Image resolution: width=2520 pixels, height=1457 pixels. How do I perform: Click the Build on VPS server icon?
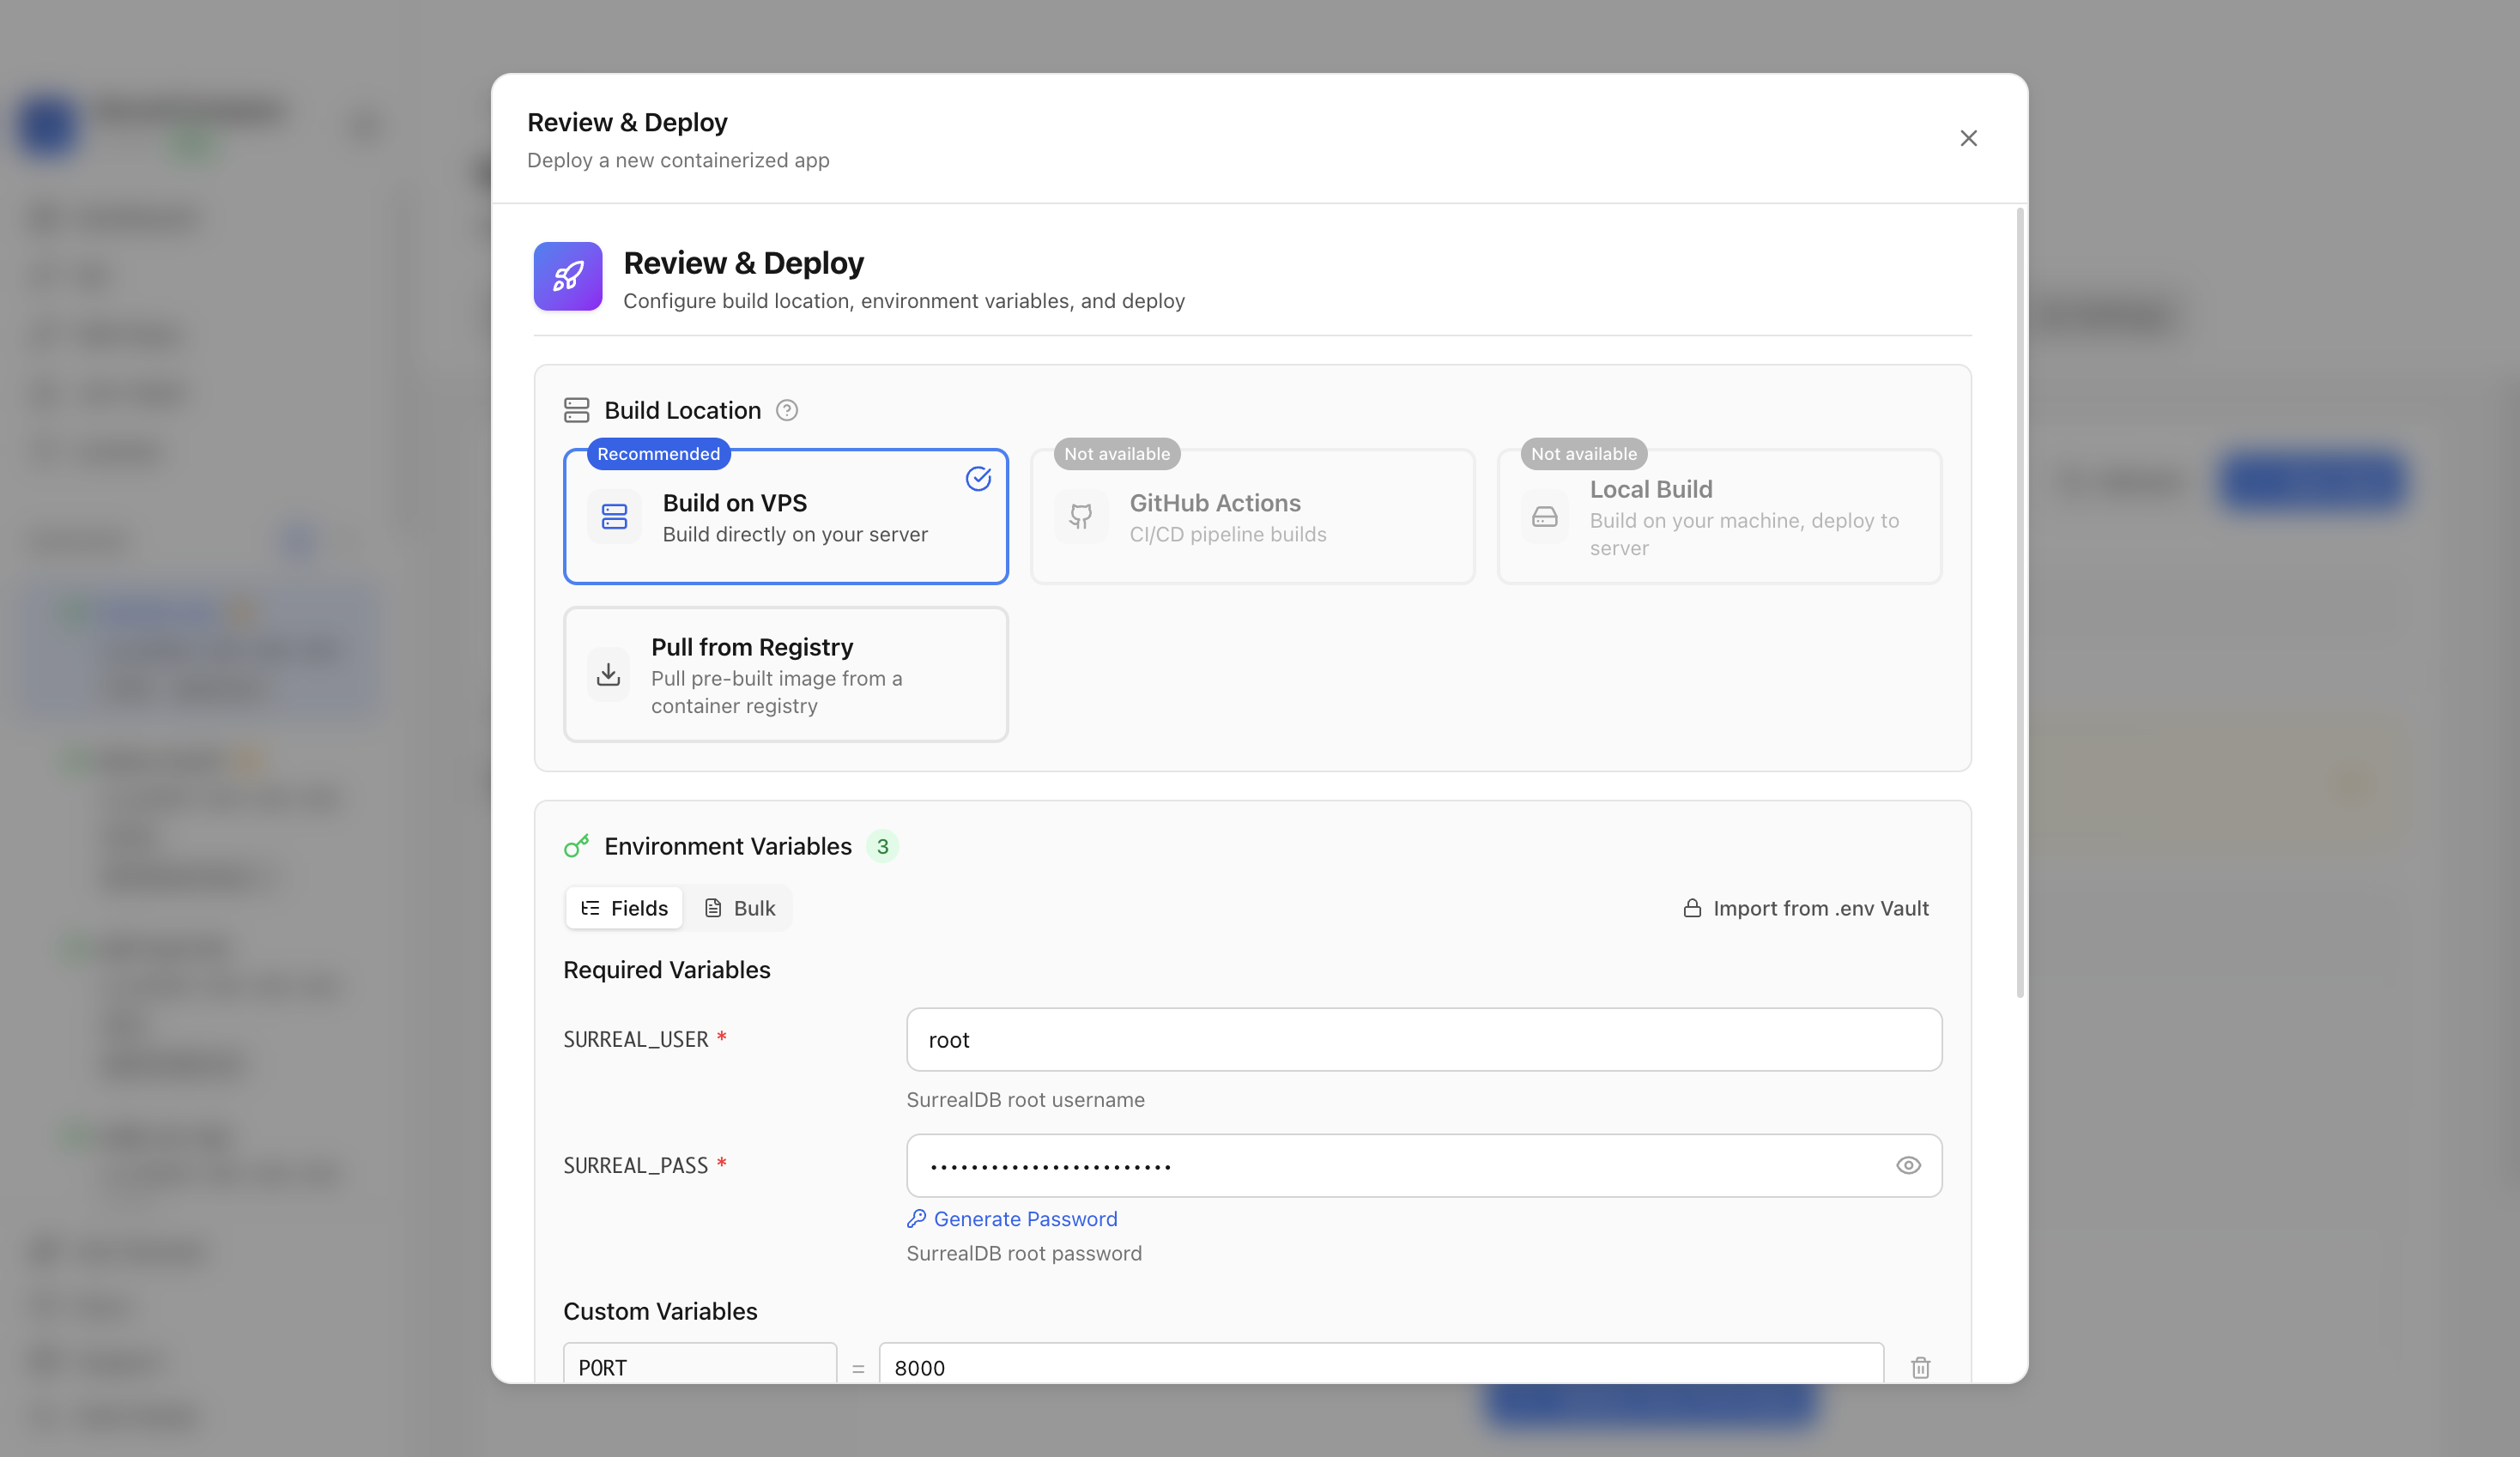(x=614, y=516)
